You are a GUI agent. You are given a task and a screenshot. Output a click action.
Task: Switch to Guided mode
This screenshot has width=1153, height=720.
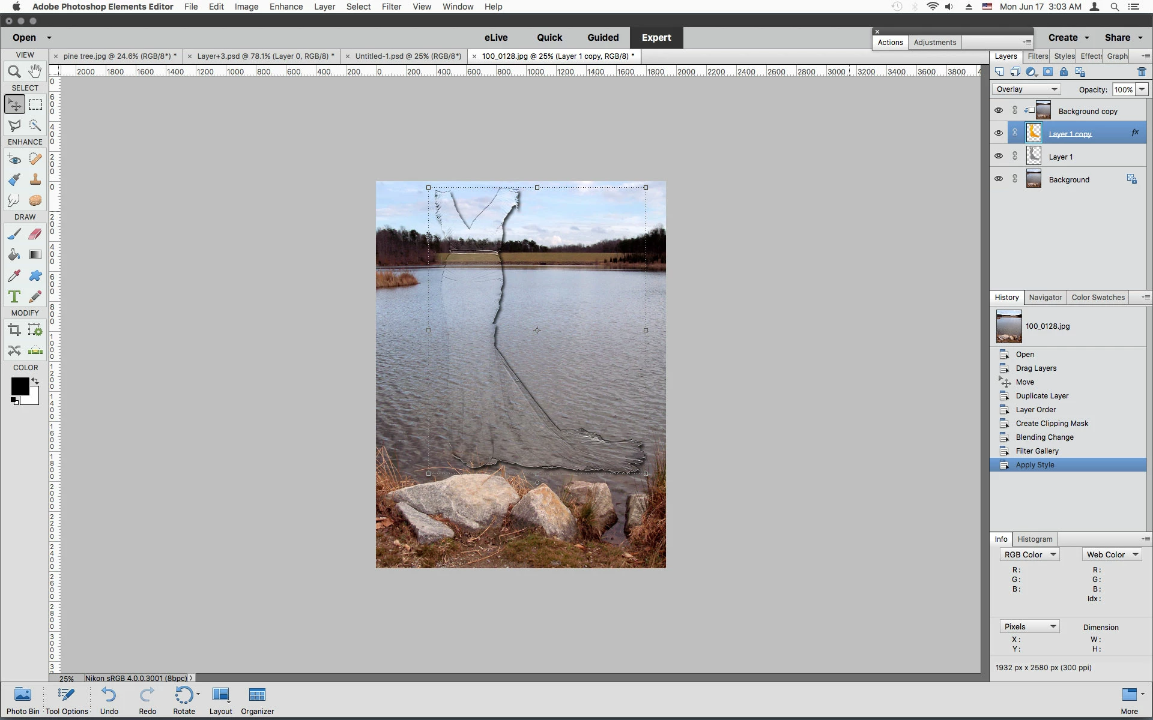[x=602, y=37]
